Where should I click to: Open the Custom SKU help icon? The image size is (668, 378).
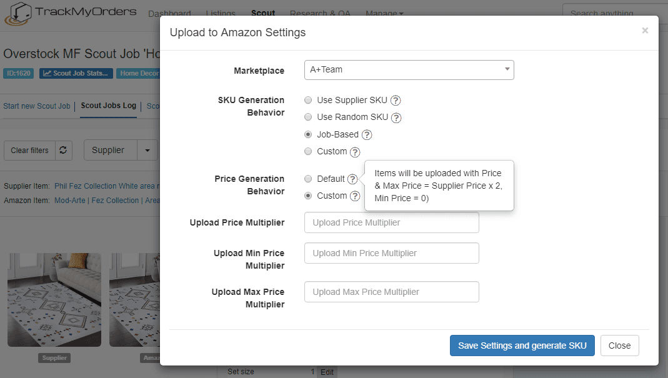(355, 151)
